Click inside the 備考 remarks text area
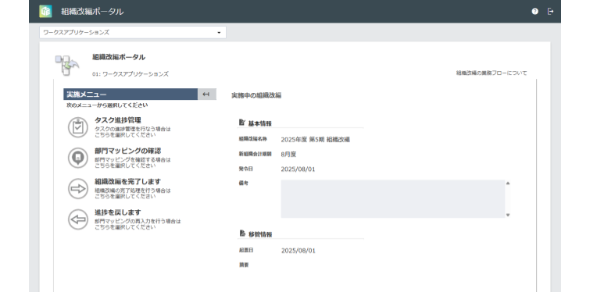 tap(392, 199)
